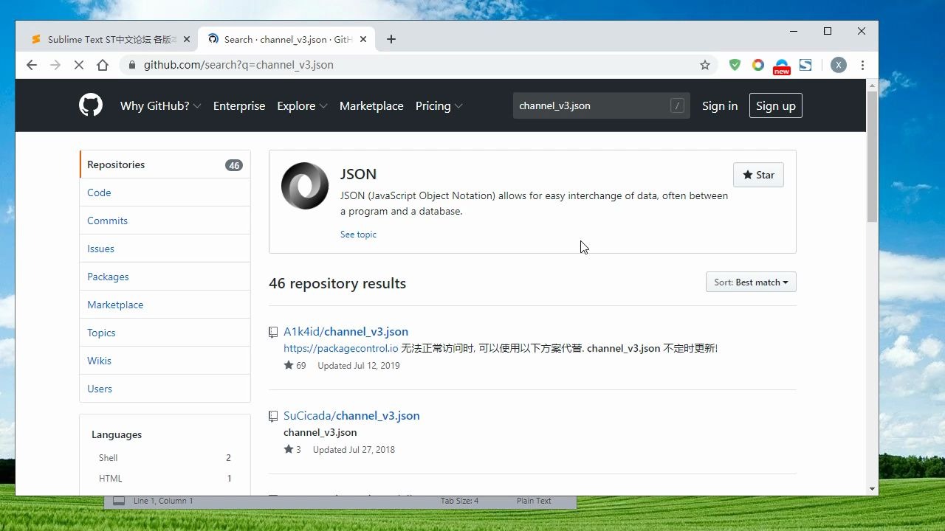View the site lock icon info
Viewport: 945px width, 531px height.
132,65
